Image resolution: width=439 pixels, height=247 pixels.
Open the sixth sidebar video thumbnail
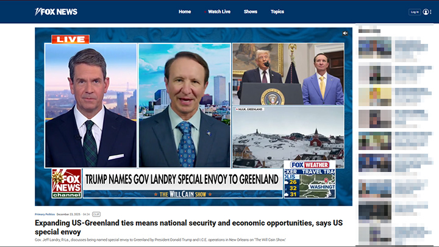click(374, 163)
